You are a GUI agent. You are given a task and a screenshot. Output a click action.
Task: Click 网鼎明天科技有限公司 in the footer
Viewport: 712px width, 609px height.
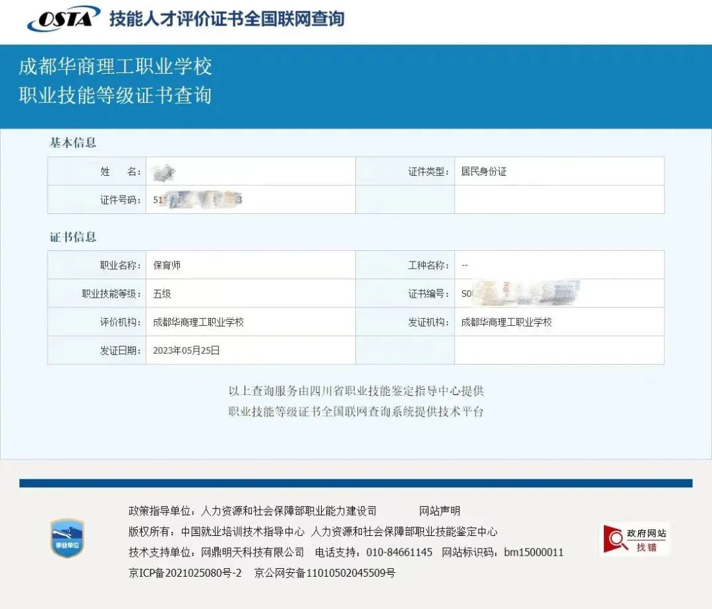coord(252,552)
